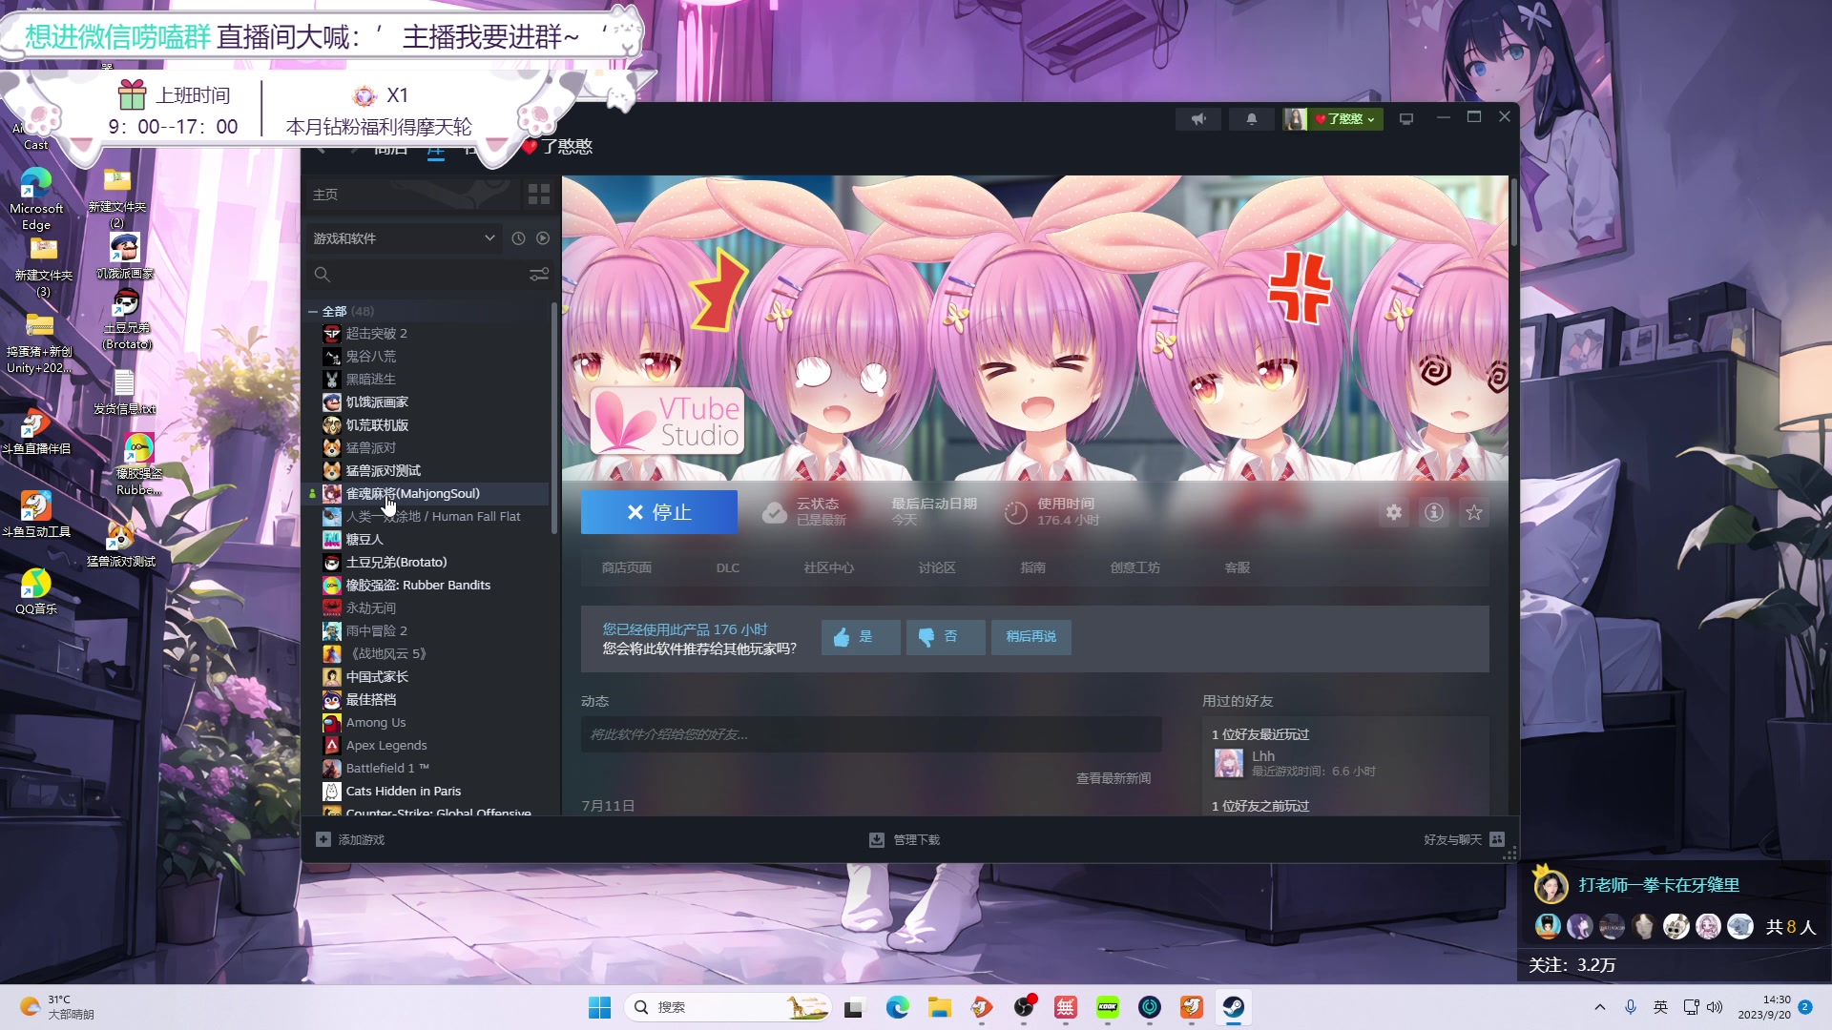Open the Steam Big Picture mode icon
The image size is (1832, 1030).
(x=1406, y=119)
